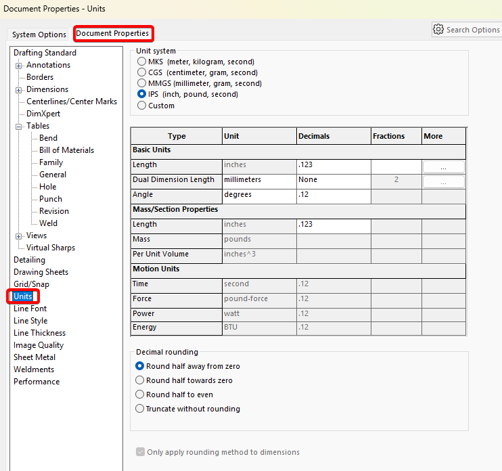Open the Document Properties tab
The width and height of the screenshot is (502, 471).
[x=113, y=33]
